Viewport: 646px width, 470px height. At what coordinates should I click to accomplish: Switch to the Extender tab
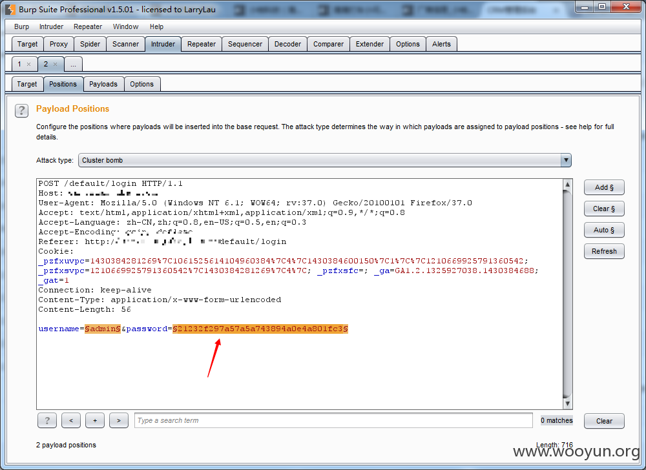tap(370, 44)
